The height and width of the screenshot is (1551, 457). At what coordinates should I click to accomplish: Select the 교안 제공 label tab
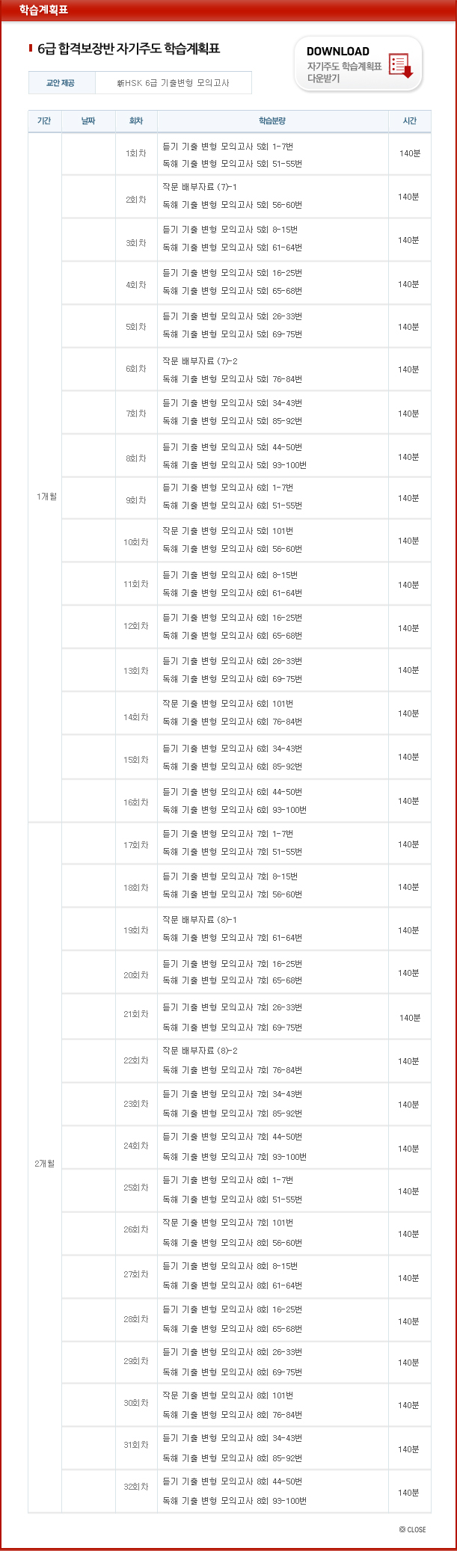[x=61, y=83]
